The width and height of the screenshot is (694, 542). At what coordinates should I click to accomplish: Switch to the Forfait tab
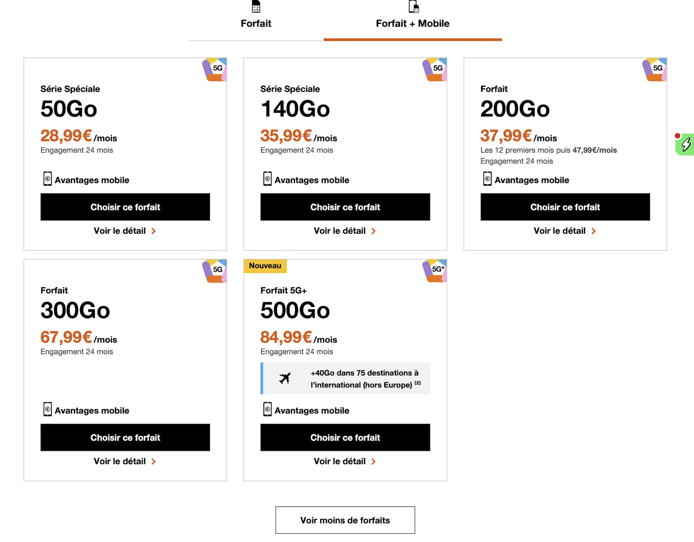pyautogui.click(x=256, y=23)
